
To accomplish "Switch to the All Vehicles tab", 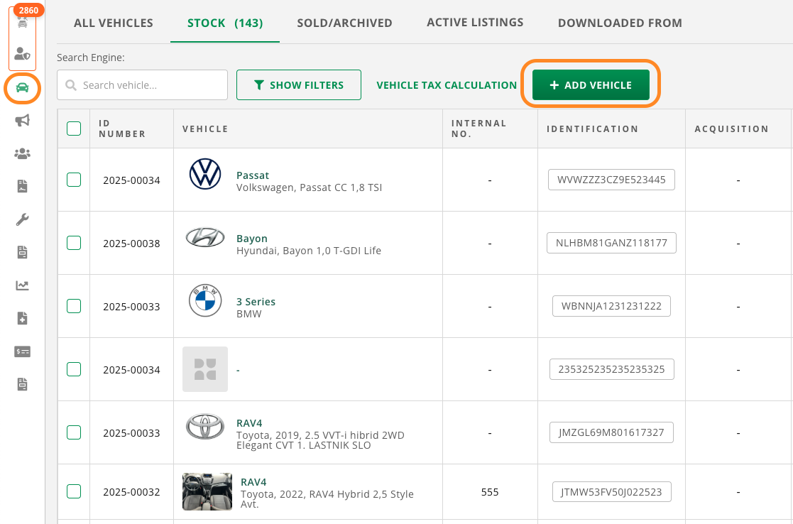I will 114,23.
